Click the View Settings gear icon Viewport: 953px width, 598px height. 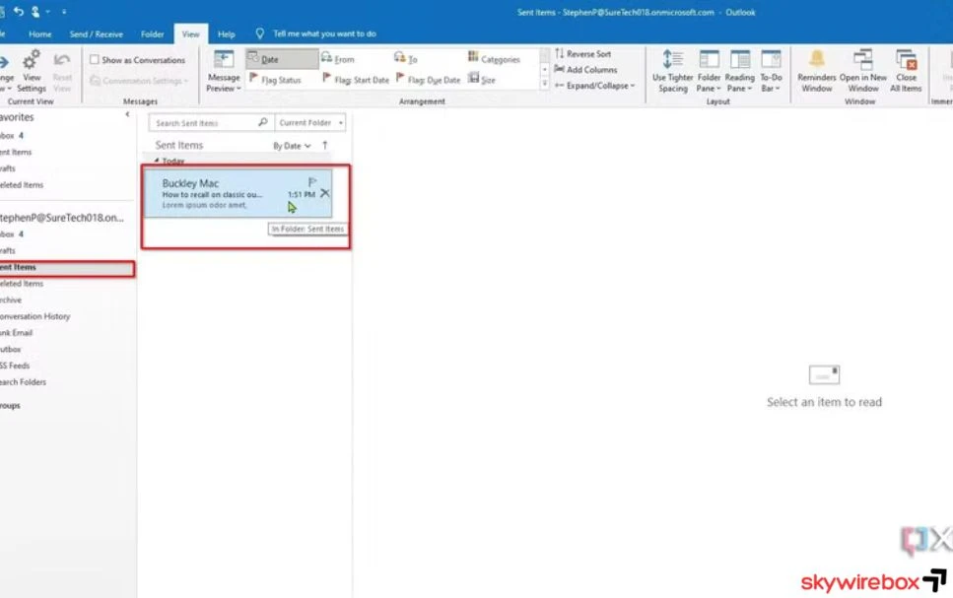pos(32,61)
